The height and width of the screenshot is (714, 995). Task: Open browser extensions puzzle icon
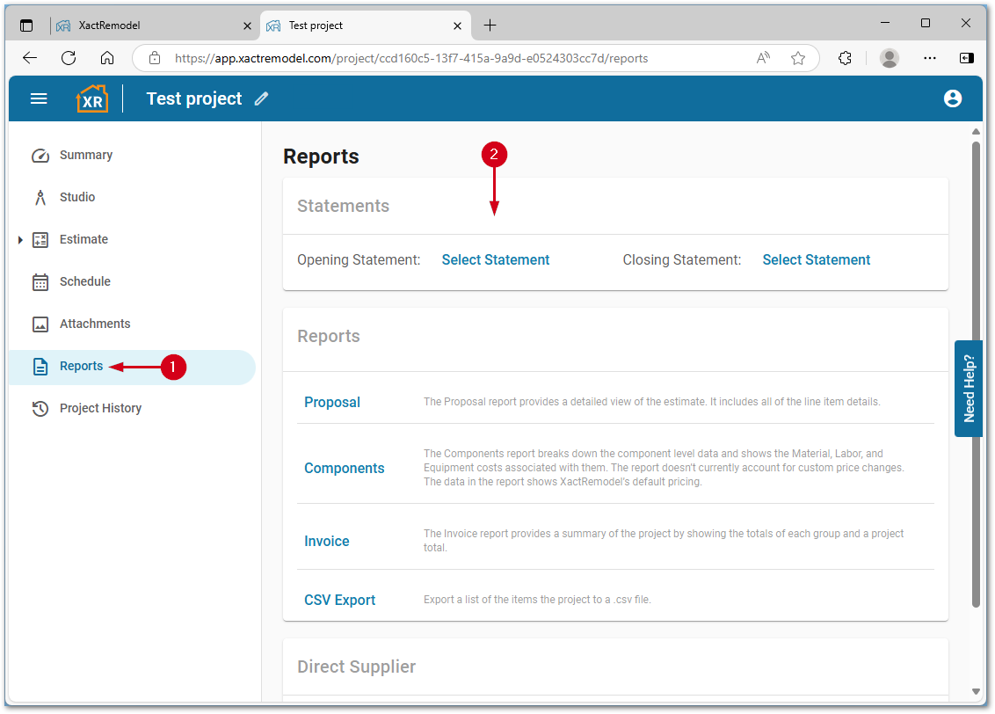845,58
